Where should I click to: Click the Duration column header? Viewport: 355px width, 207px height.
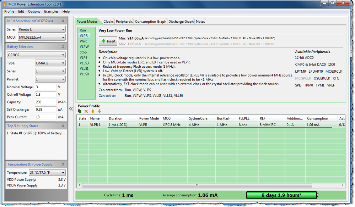point(123,118)
